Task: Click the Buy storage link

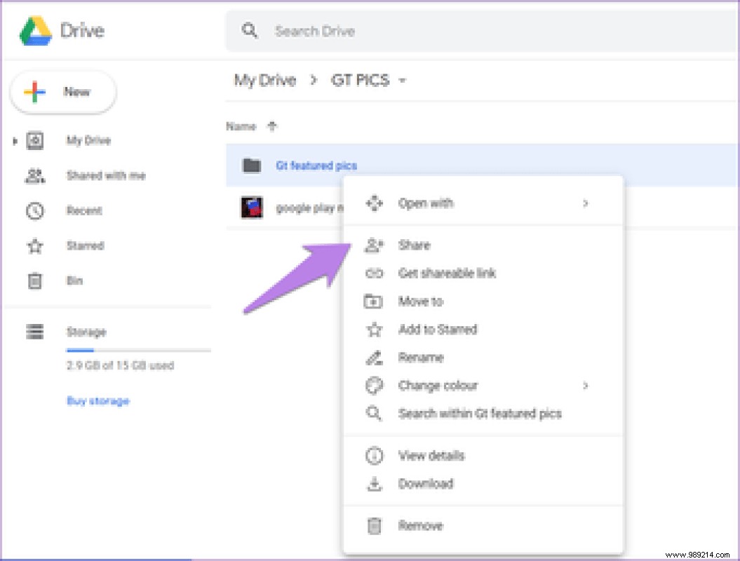Action: (97, 400)
